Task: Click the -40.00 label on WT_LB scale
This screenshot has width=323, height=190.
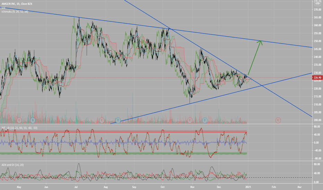Action: (317, 151)
